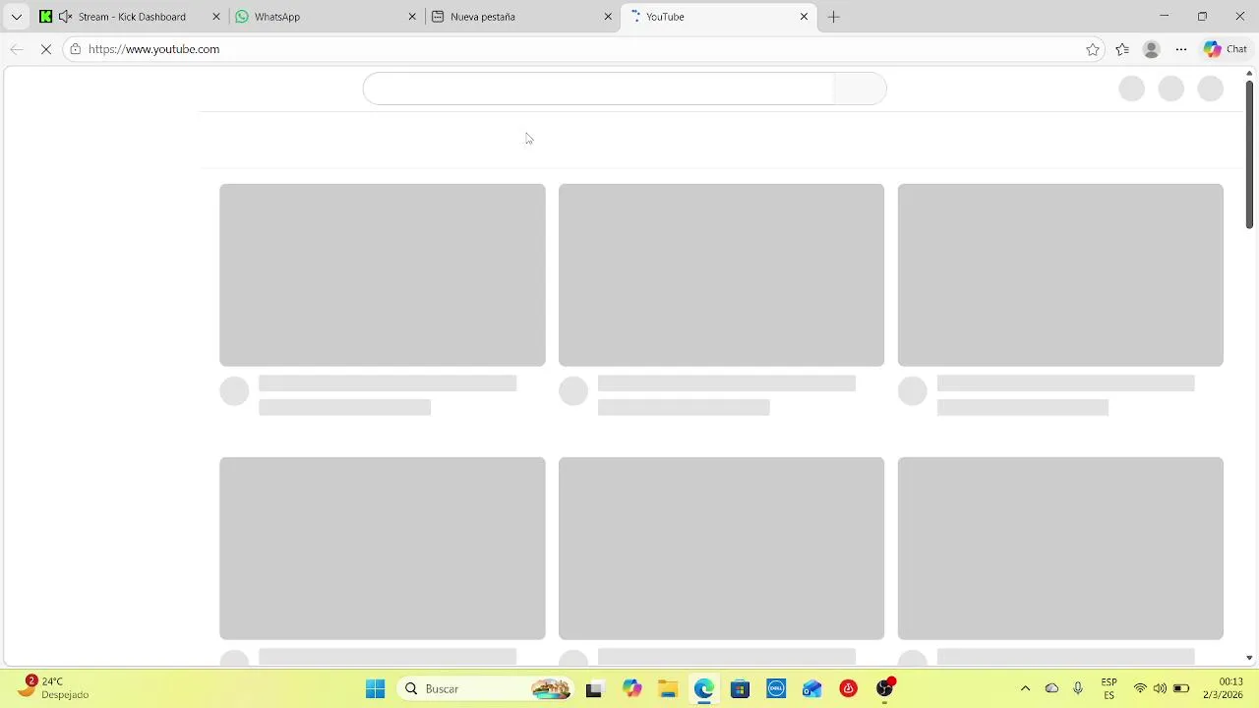Show hidden system tray icons
This screenshot has width=1259, height=708.
coord(1025,688)
